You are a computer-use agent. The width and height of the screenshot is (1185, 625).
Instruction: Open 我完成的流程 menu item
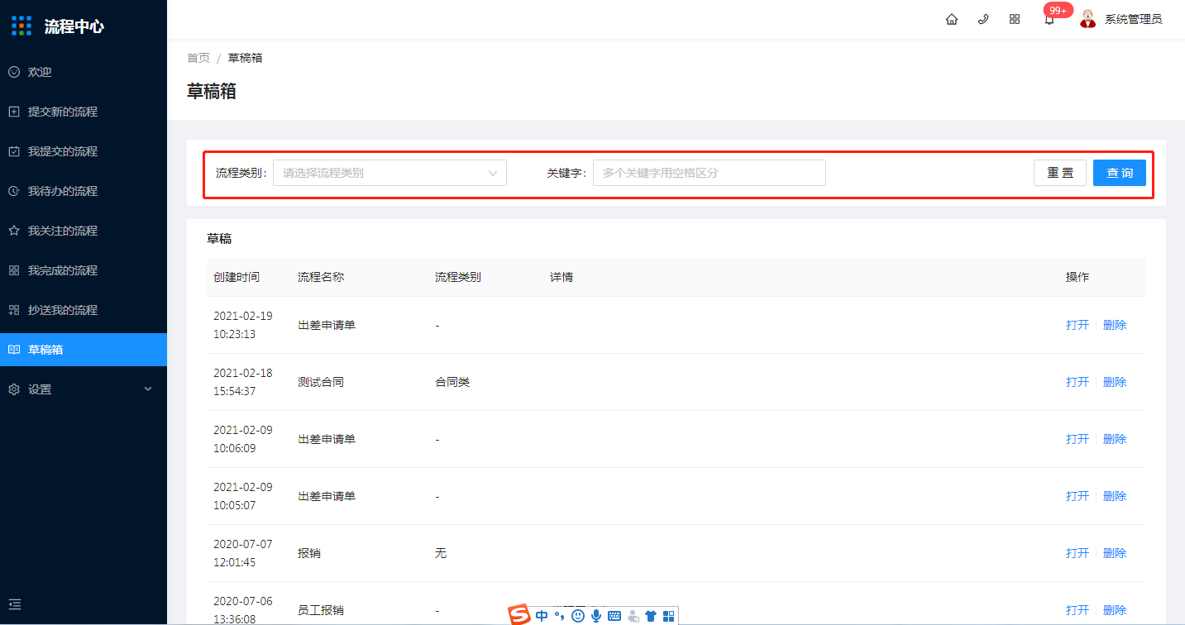click(84, 270)
